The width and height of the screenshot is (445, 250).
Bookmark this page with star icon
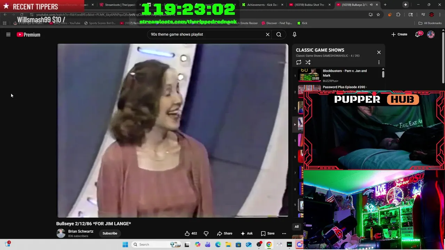coord(378,15)
